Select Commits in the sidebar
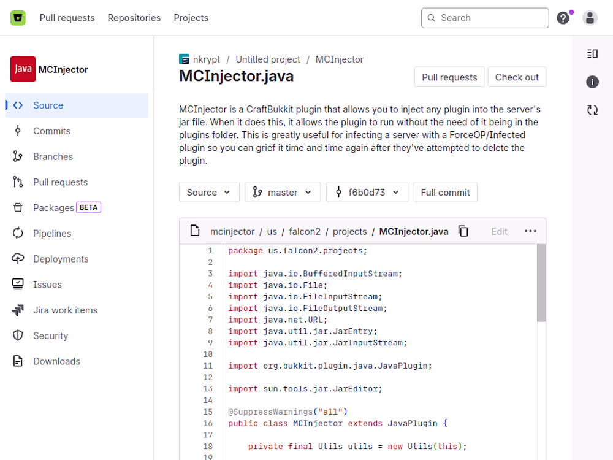This screenshot has width=613, height=460. coord(51,131)
